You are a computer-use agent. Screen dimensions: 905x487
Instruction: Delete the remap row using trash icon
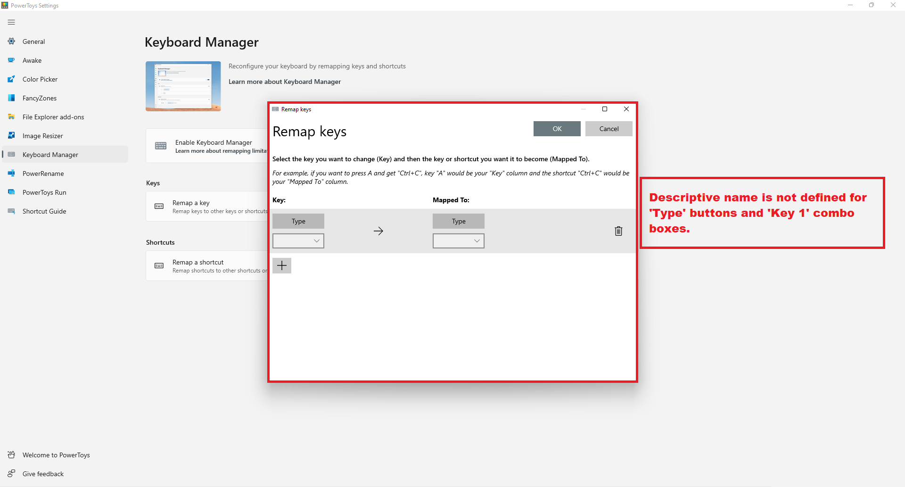tap(618, 231)
